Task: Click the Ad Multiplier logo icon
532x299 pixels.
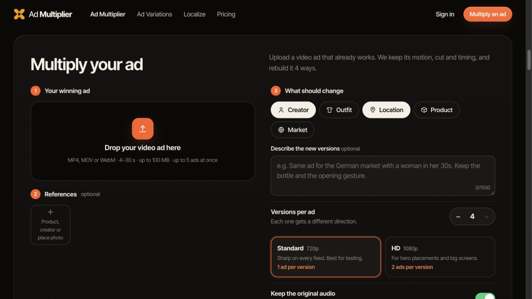Action: coord(19,14)
